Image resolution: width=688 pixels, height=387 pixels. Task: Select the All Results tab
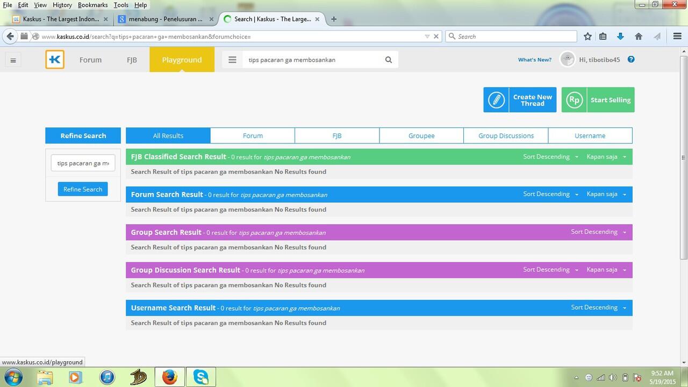click(168, 135)
